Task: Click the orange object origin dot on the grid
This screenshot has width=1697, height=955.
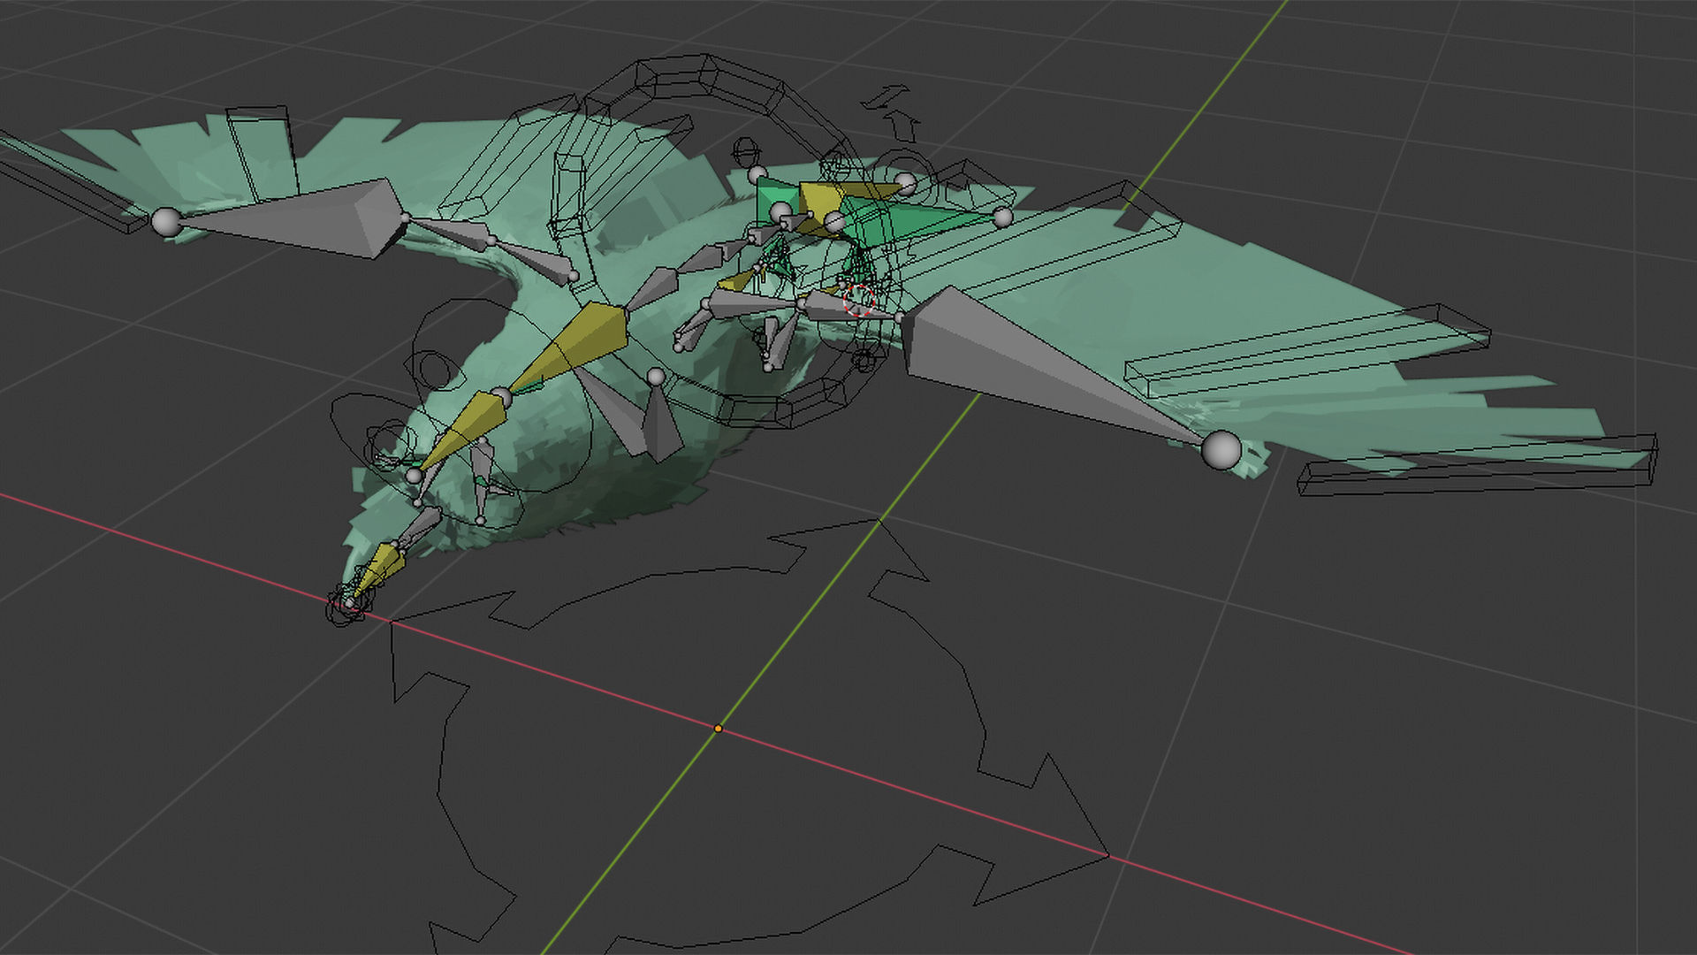Action: [718, 729]
